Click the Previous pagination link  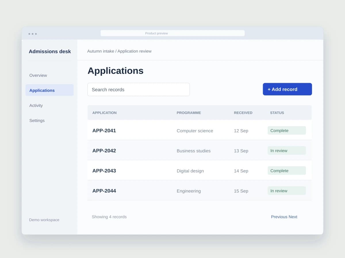tap(279, 217)
